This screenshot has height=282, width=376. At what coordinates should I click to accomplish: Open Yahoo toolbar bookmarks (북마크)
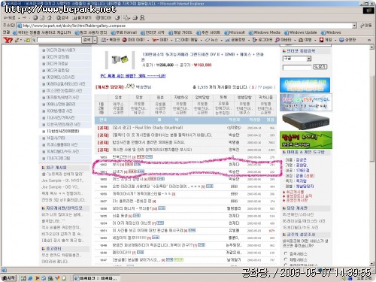tap(111, 40)
